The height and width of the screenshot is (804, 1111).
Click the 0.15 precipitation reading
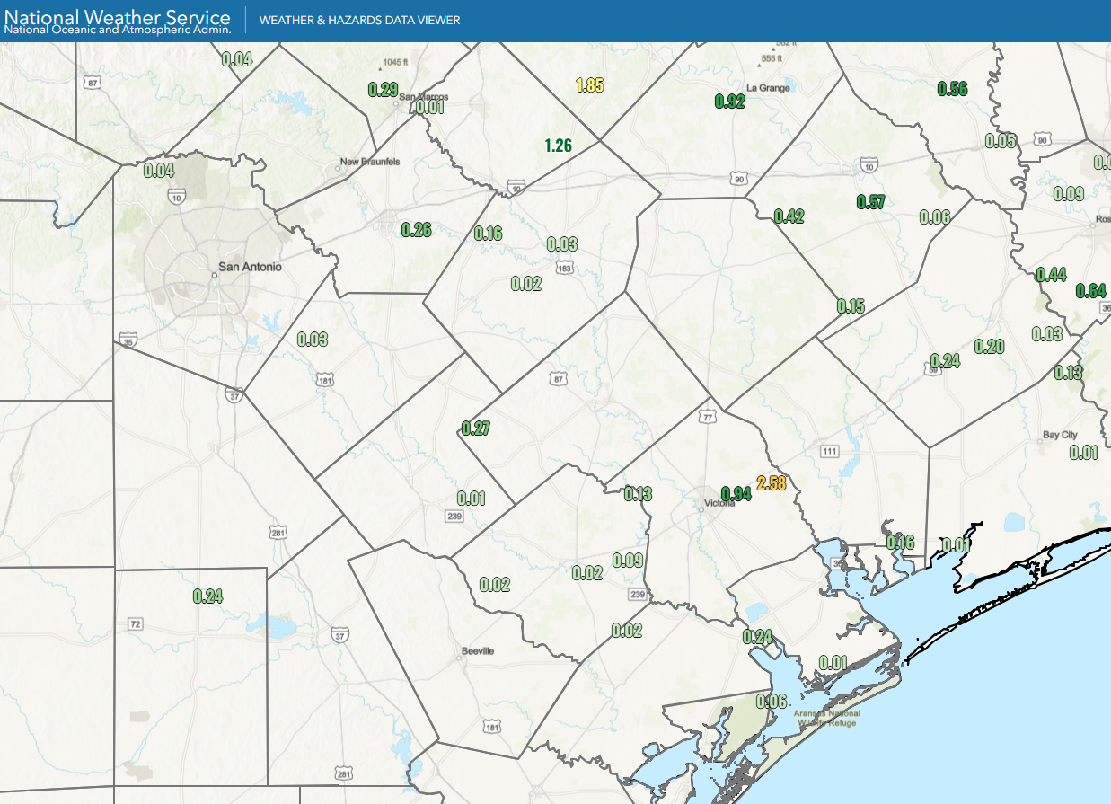click(x=851, y=306)
